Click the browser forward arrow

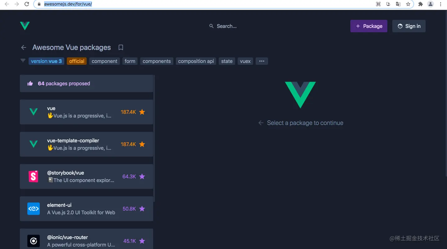click(x=17, y=4)
